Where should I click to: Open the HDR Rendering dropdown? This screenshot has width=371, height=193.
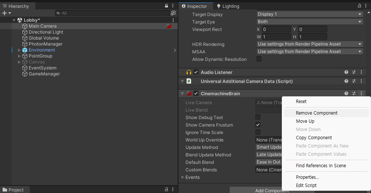[x=310, y=44]
